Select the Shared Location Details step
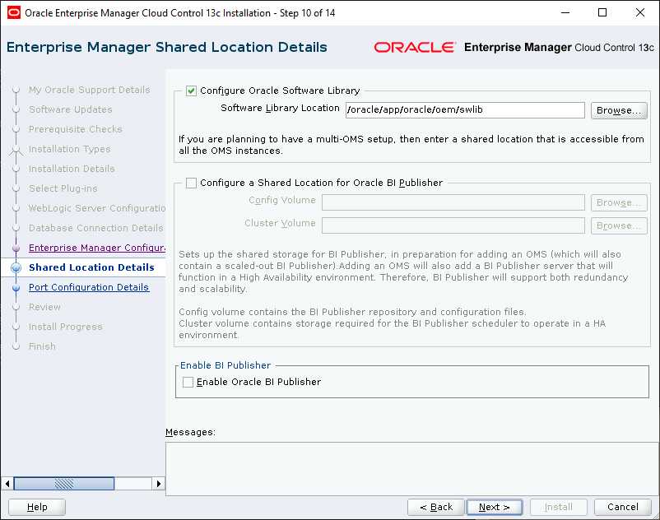660x520 pixels. 91,267
